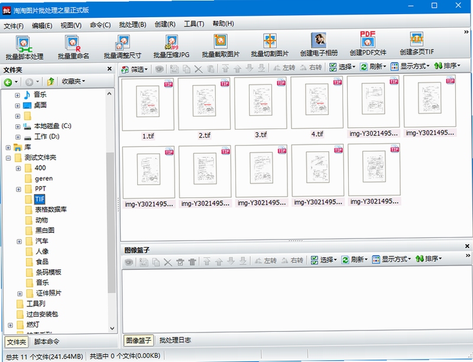
Task: Open the 批量调整尺寸 batch resize tool
Action: tap(122, 47)
